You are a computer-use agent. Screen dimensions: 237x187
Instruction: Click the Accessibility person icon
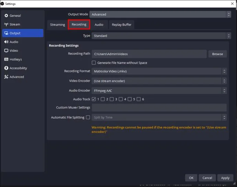[x=6, y=68]
